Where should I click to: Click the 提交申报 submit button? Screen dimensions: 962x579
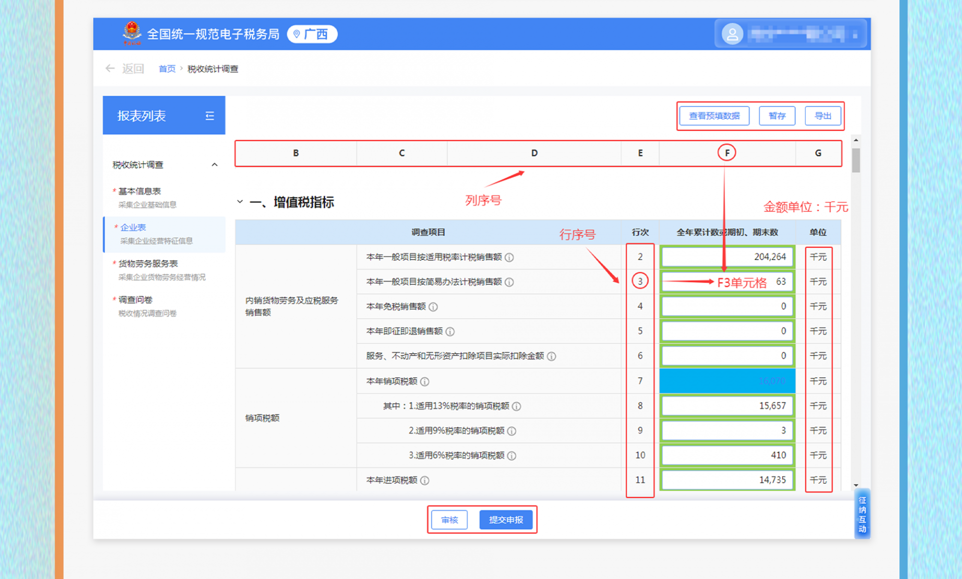pos(506,519)
